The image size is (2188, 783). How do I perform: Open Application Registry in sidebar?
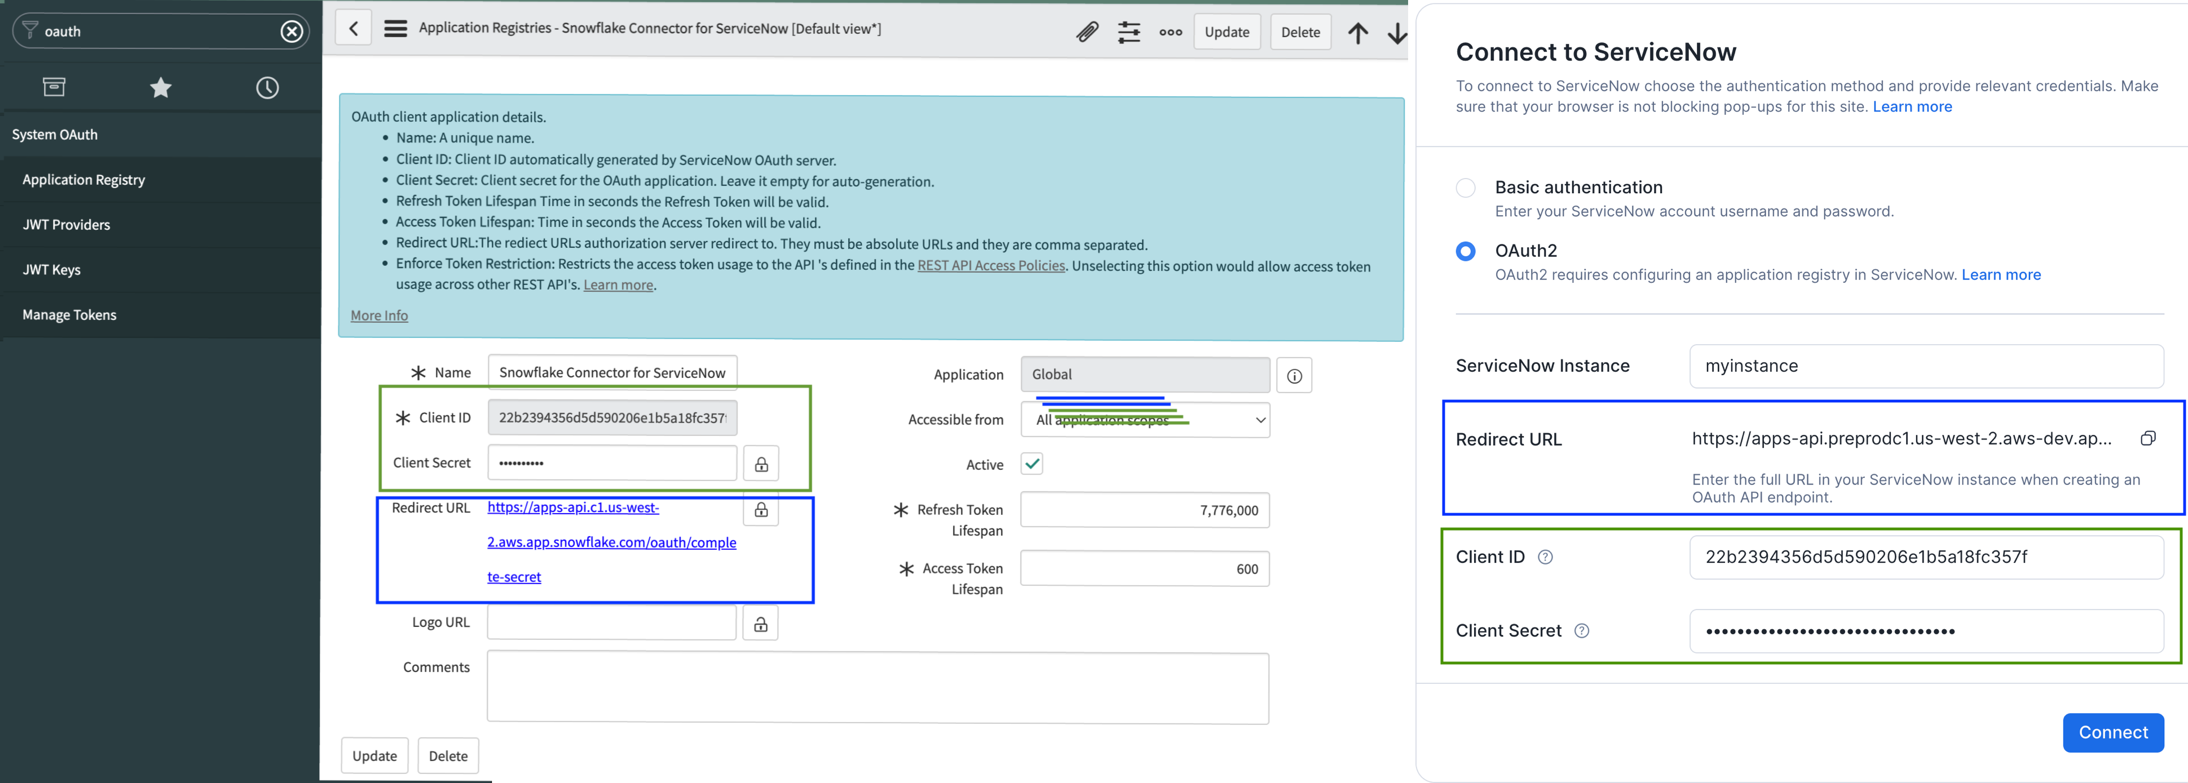tap(83, 180)
